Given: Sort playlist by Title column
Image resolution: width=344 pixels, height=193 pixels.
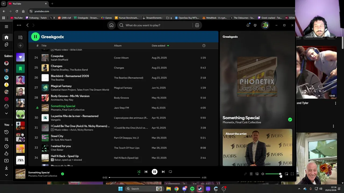Looking at the screenshot, I should [x=44, y=46].
